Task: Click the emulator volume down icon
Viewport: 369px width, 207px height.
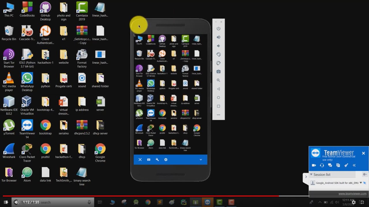Action: coord(219,46)
